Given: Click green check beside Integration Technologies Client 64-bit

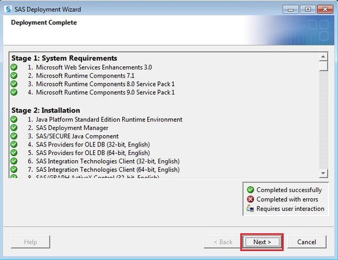Looking at the screenshot, I should [14, 169].
